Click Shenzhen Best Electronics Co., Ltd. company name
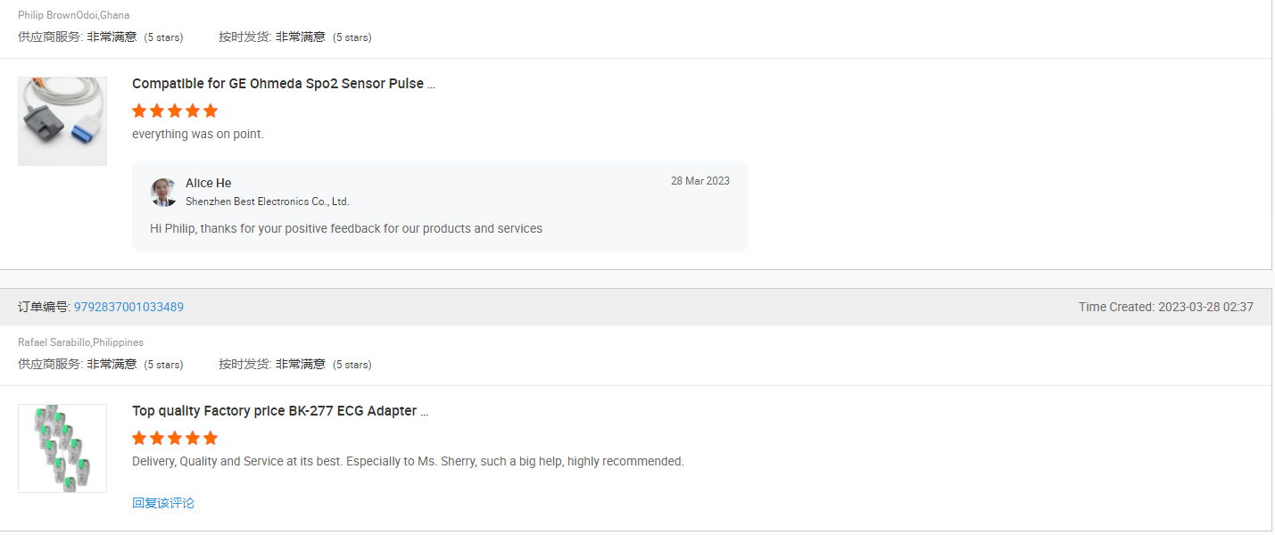 [x=267, y=202]
